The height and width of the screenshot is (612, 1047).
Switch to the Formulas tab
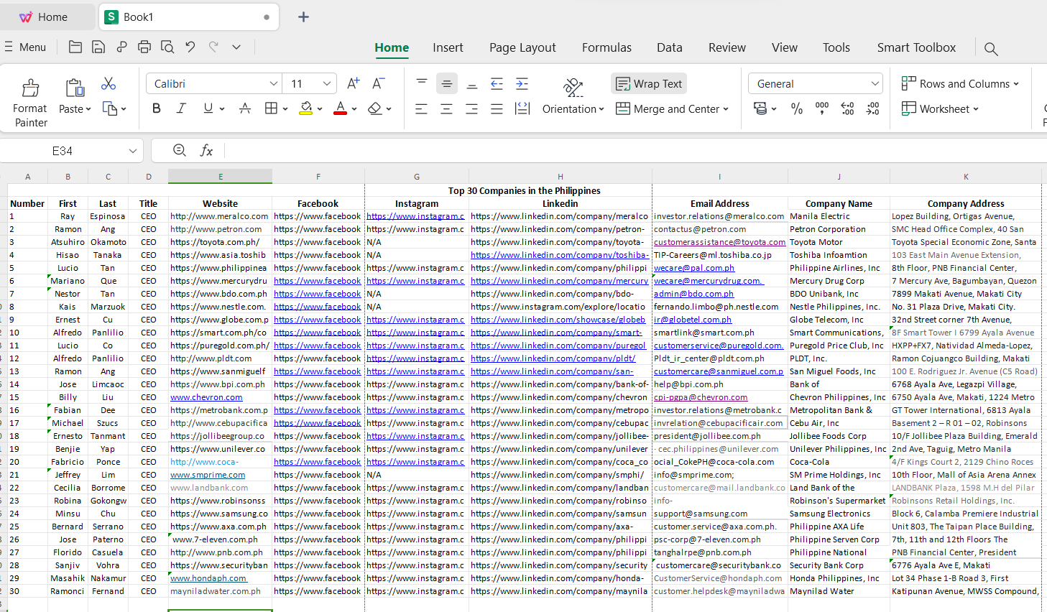(606, 47)
